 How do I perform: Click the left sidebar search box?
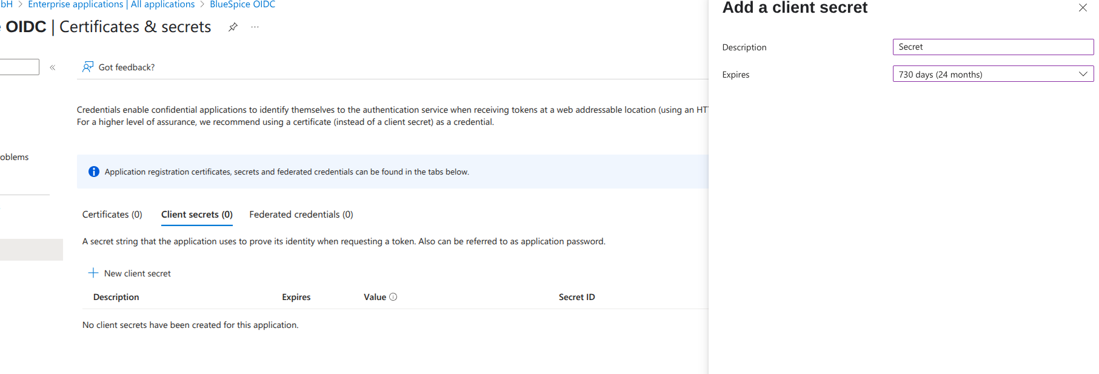tap(18, 67)
